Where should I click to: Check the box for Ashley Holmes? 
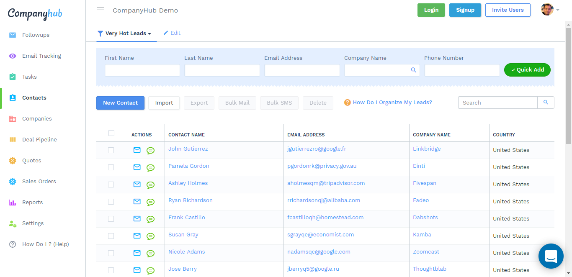coord(111,185)
